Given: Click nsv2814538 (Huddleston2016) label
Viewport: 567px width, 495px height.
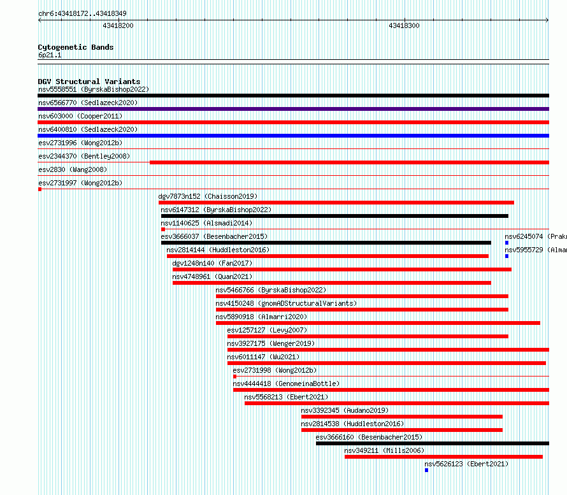Looking at the screenshot, I should (x=352, y=424).
